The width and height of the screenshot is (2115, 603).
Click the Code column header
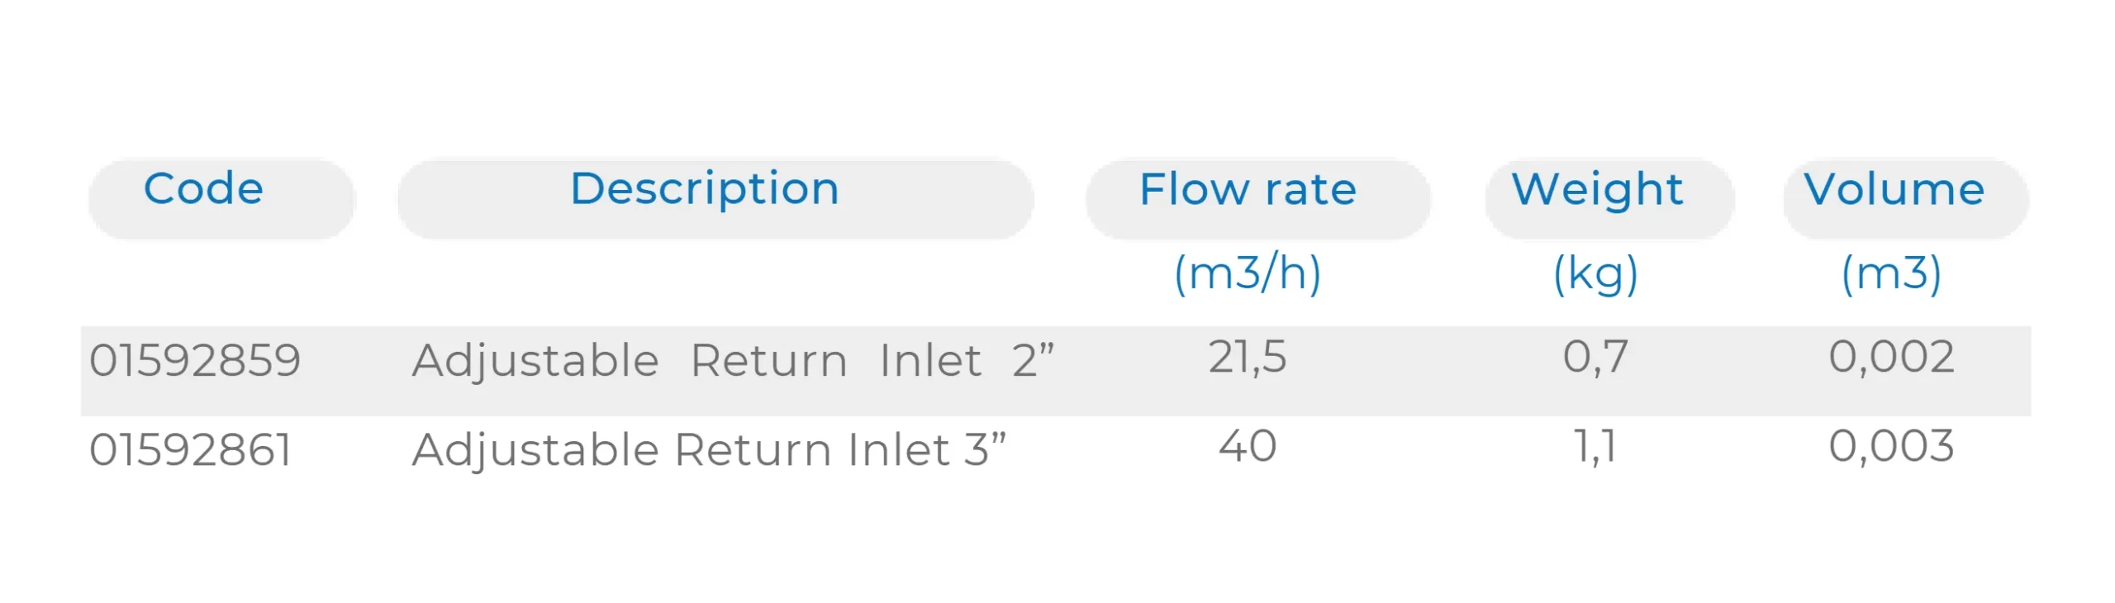[x=204, y=189]
